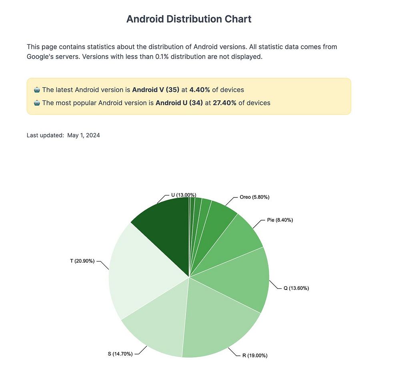Screen dimensions: 400x379
Task: Click the "S (14.70%)" chart label
Action: pyautogui.click(x=120, y=354)
